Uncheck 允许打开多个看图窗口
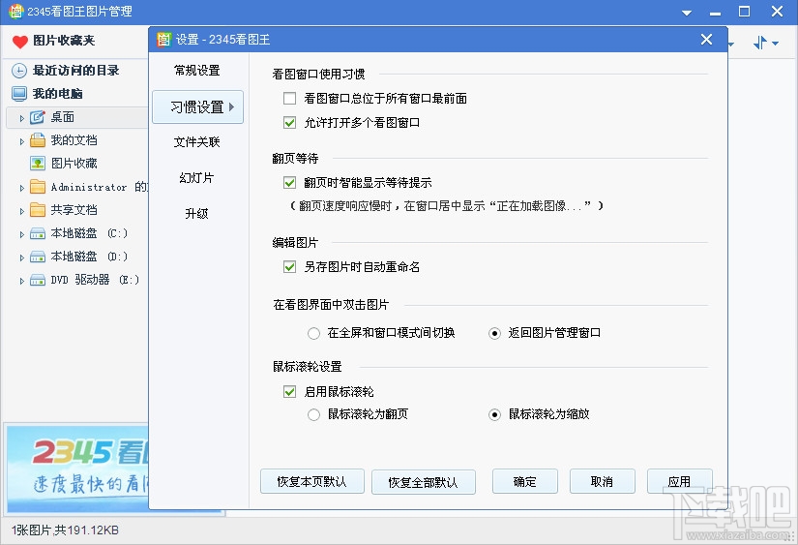The width and height of the screenshot is (798, 545). [289, 123]
